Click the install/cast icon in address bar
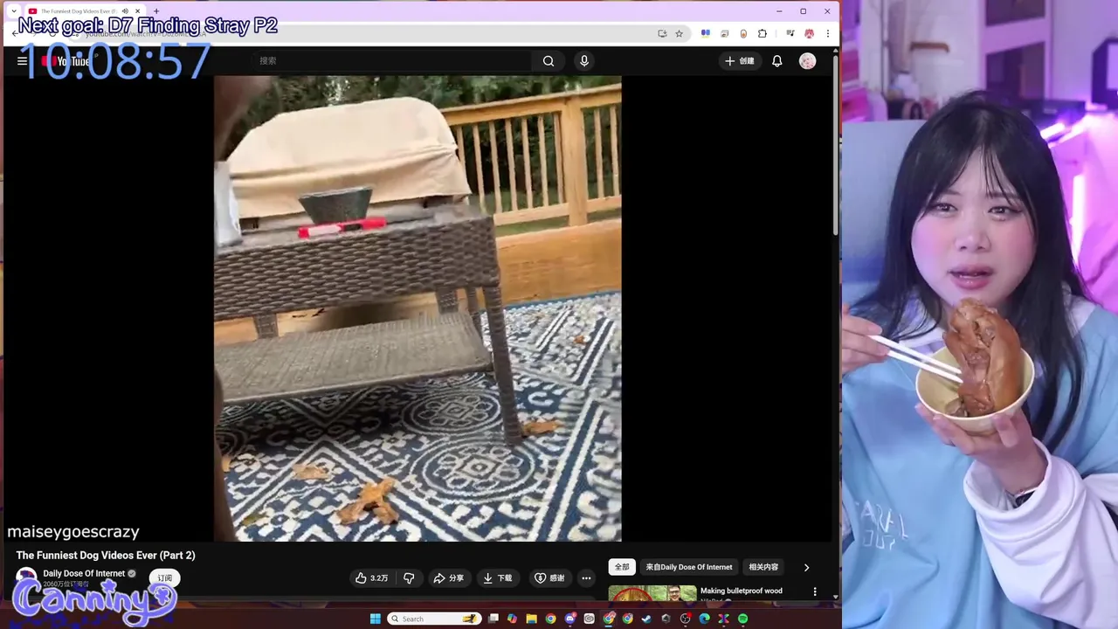 coord(661,33)
